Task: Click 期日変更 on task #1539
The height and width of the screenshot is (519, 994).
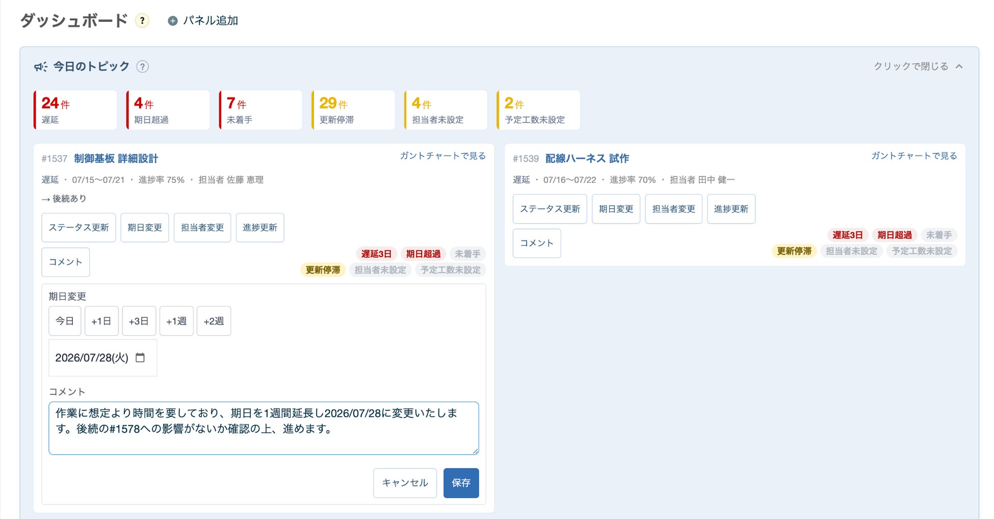Action: 616,209
